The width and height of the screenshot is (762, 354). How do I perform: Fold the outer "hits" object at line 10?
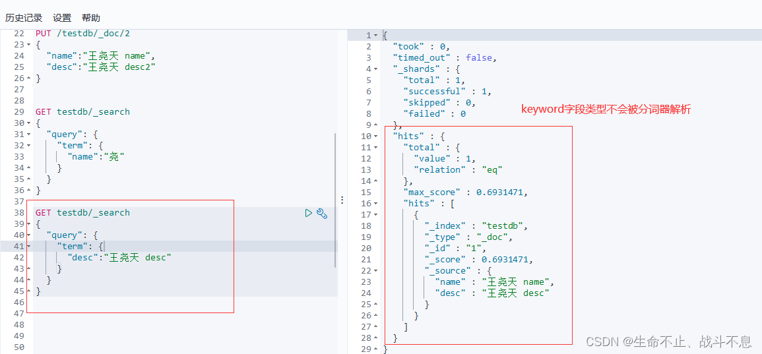coord(376,136)
